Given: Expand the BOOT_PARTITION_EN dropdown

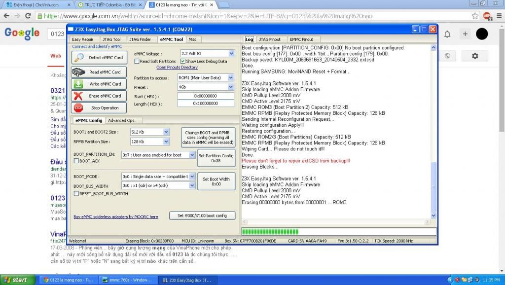Looking at the screenshot, I should (x=192, y=155).
